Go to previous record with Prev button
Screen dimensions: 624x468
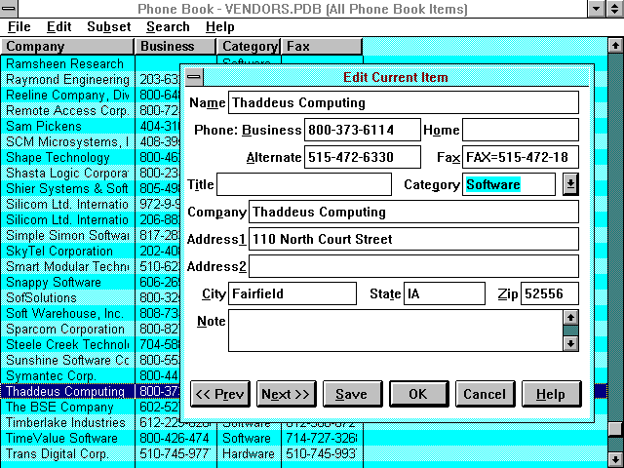pos(219,394)
